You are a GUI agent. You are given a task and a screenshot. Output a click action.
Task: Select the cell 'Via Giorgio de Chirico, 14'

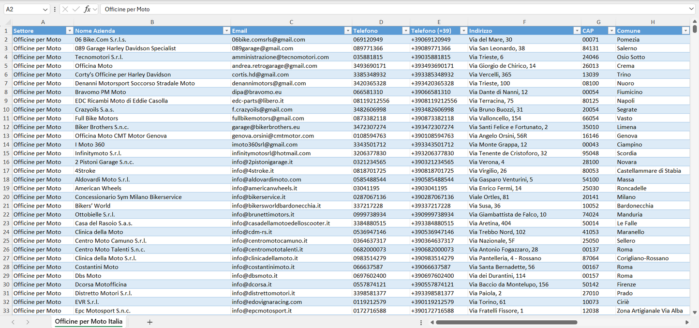click(x=524, y=66)
